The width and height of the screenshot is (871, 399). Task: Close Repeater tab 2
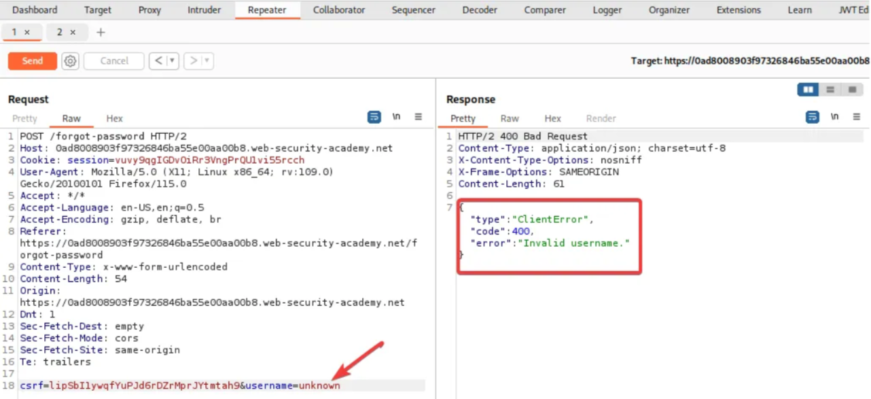coord(73,33)
